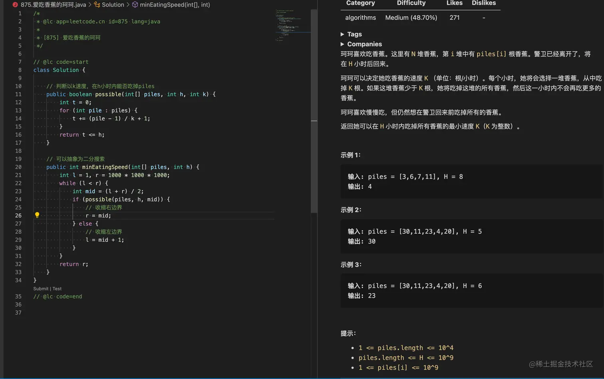
Task: Click the Difficulty column header
Action: (411, 3)
